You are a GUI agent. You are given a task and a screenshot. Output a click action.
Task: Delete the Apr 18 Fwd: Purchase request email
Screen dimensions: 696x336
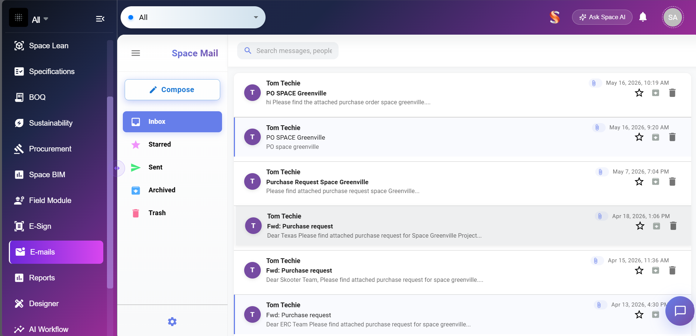click(673, 226)
